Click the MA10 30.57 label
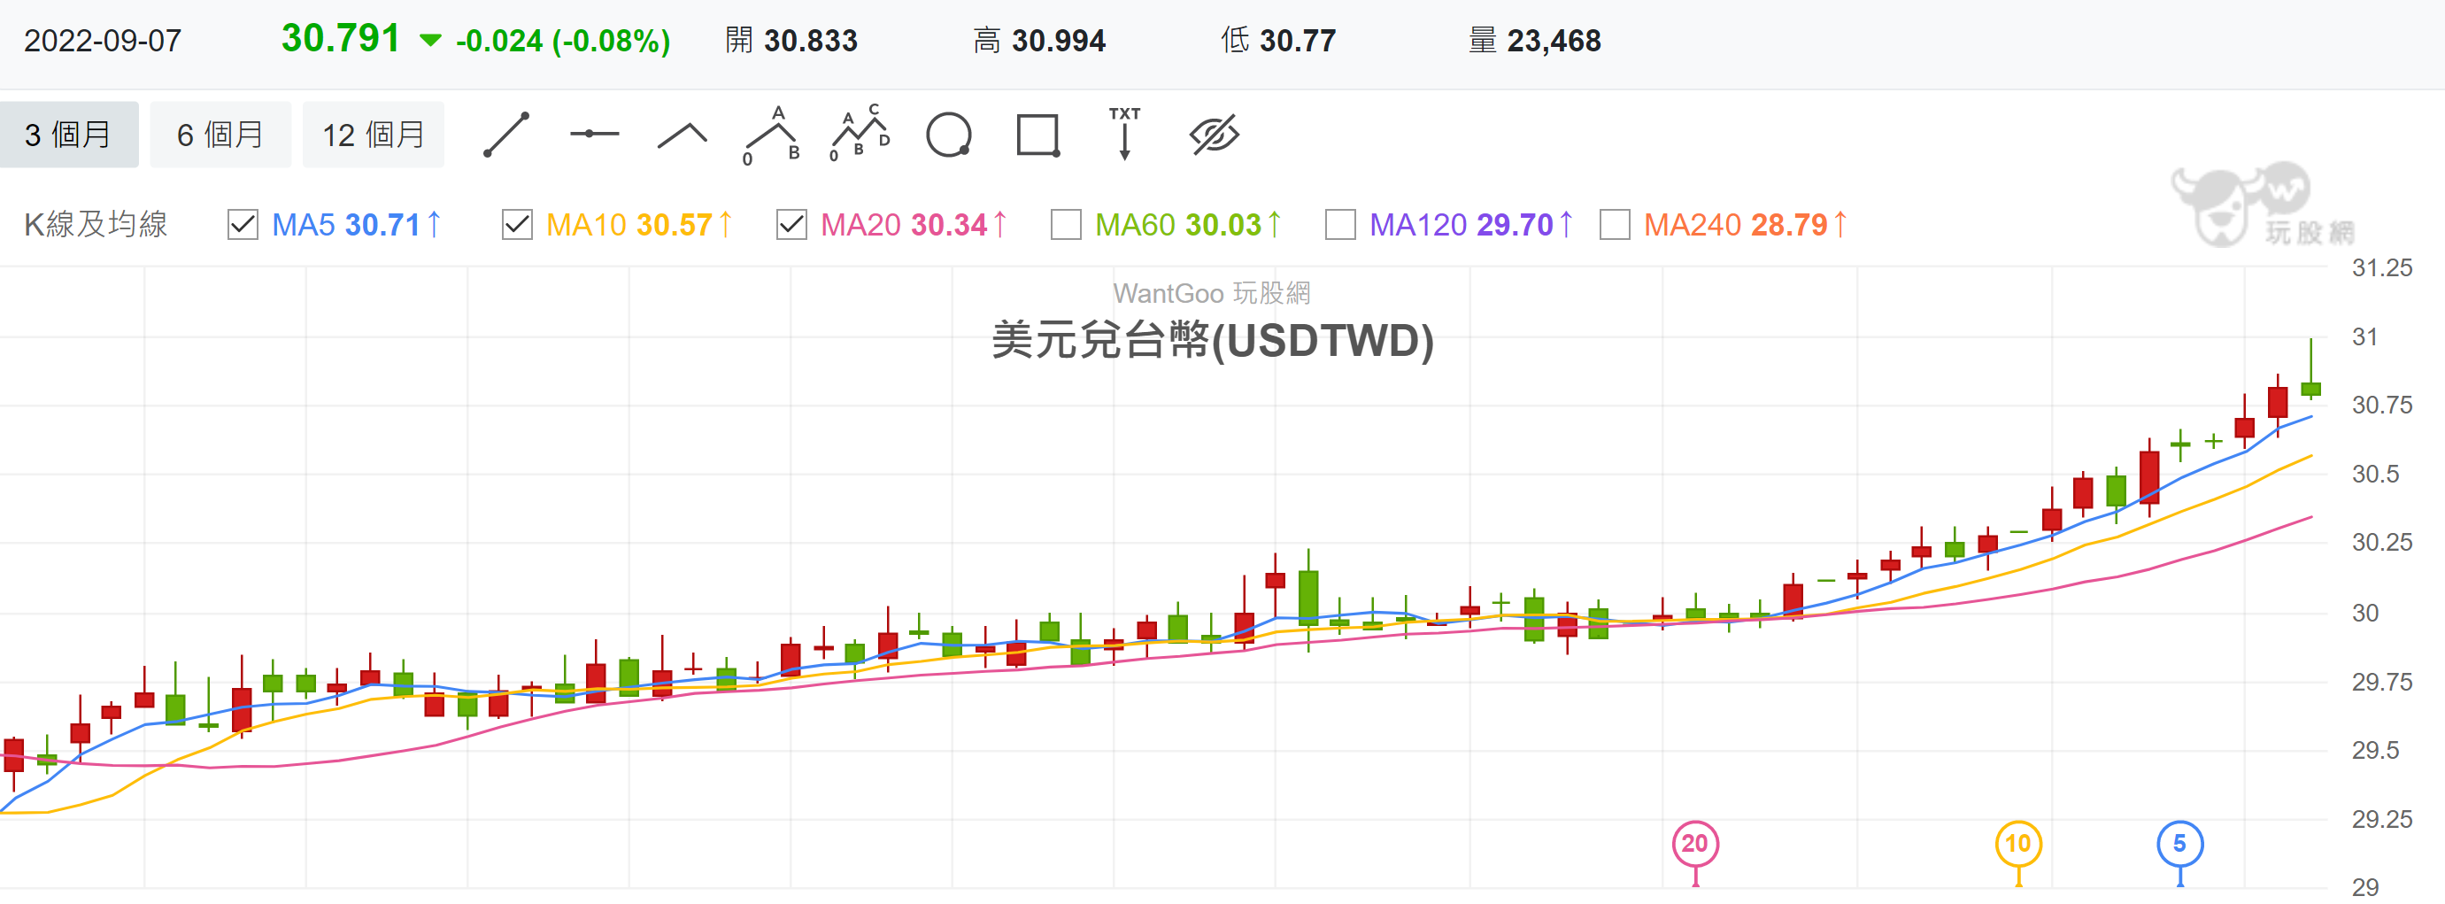 640,225
